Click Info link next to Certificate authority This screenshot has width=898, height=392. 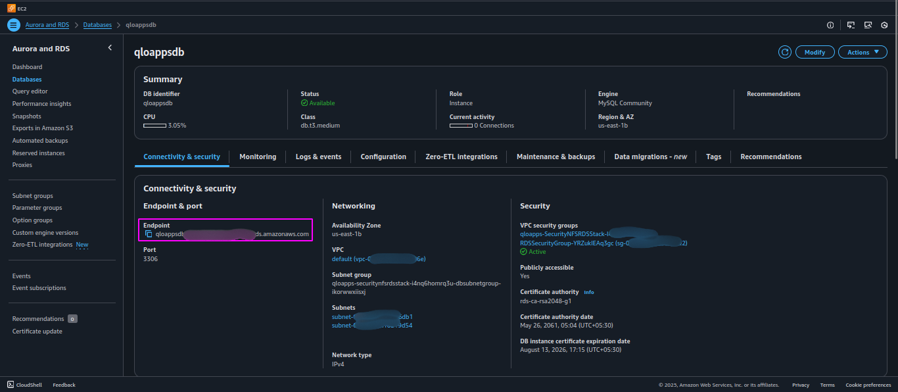pyautogui.click(x=589, y=292)
